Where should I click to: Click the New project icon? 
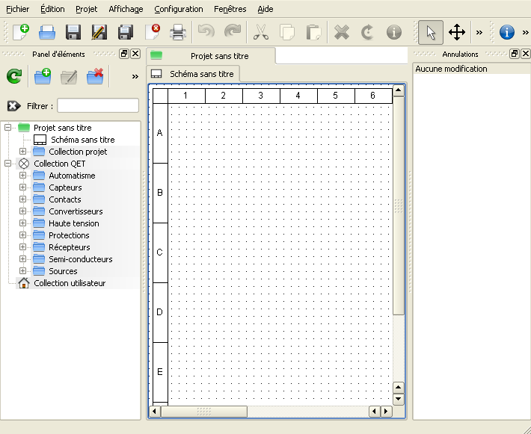click(20, 32)
